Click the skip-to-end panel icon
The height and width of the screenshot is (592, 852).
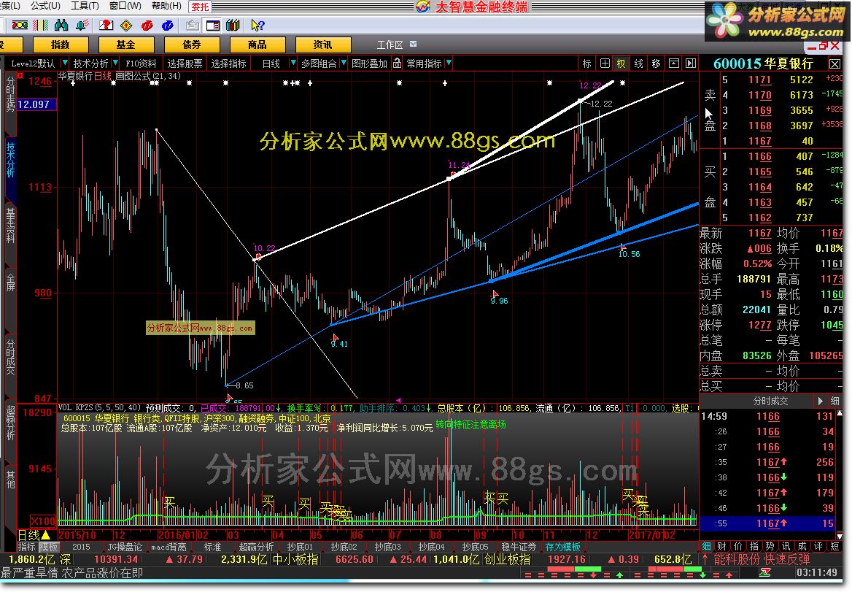691,64
